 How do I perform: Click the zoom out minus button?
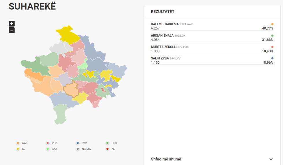(12, 30)
